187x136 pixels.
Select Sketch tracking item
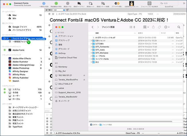point(16,81)
